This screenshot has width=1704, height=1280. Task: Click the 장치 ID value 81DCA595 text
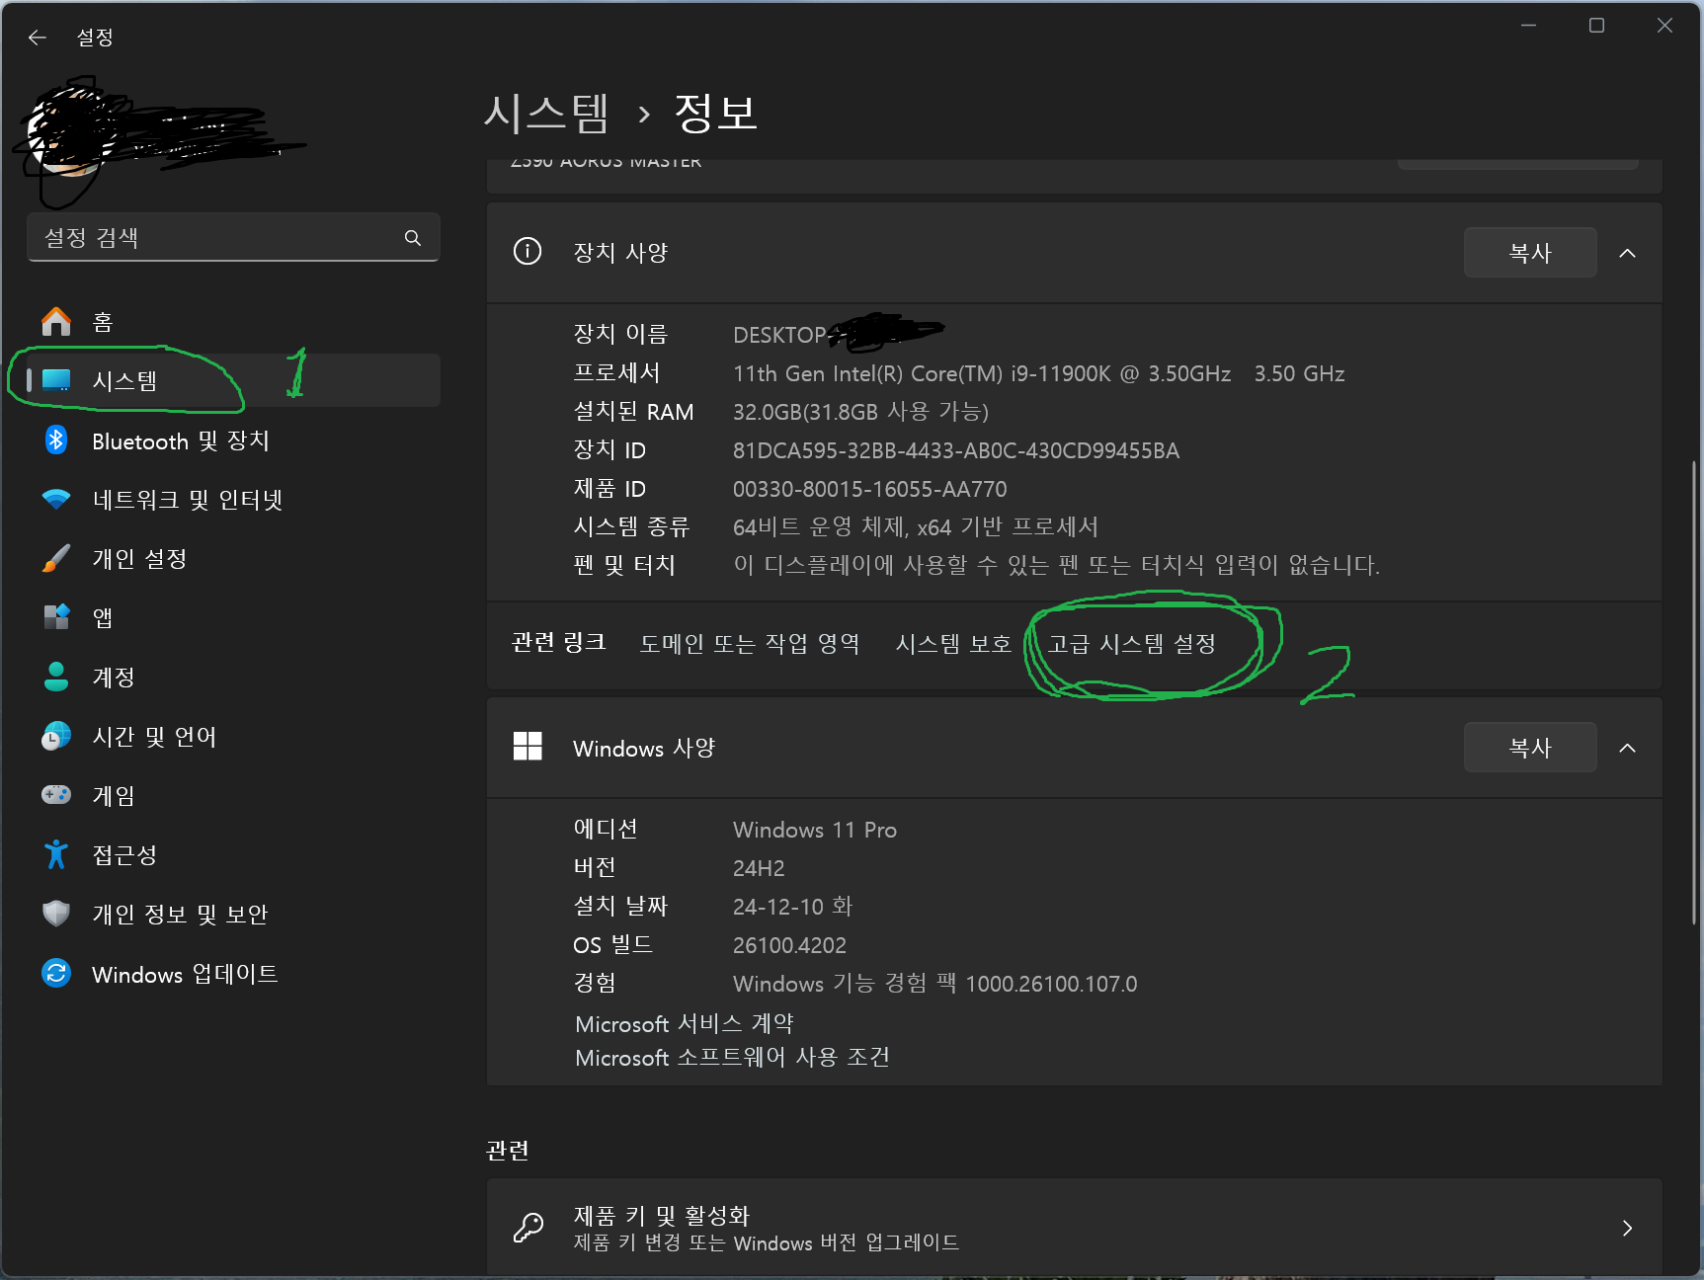(956, 450)
